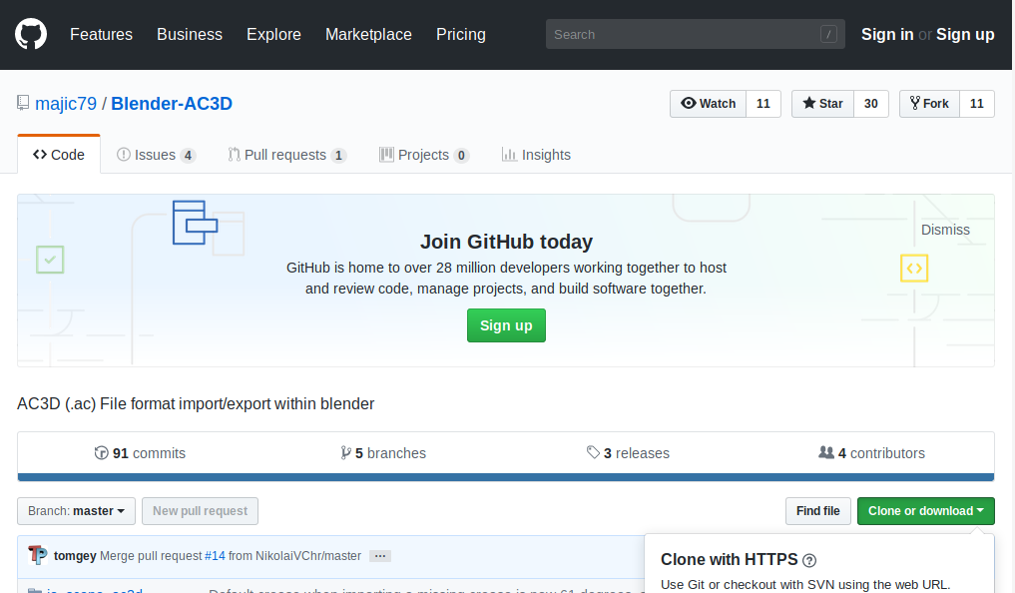Select the commits clock icon

101,452
